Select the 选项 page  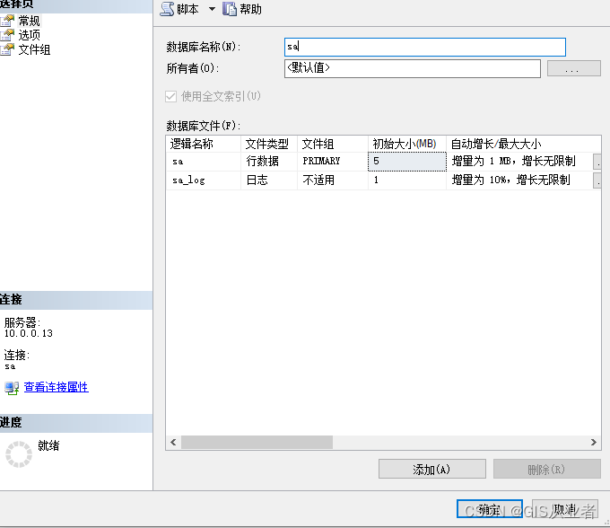(30, 35)
